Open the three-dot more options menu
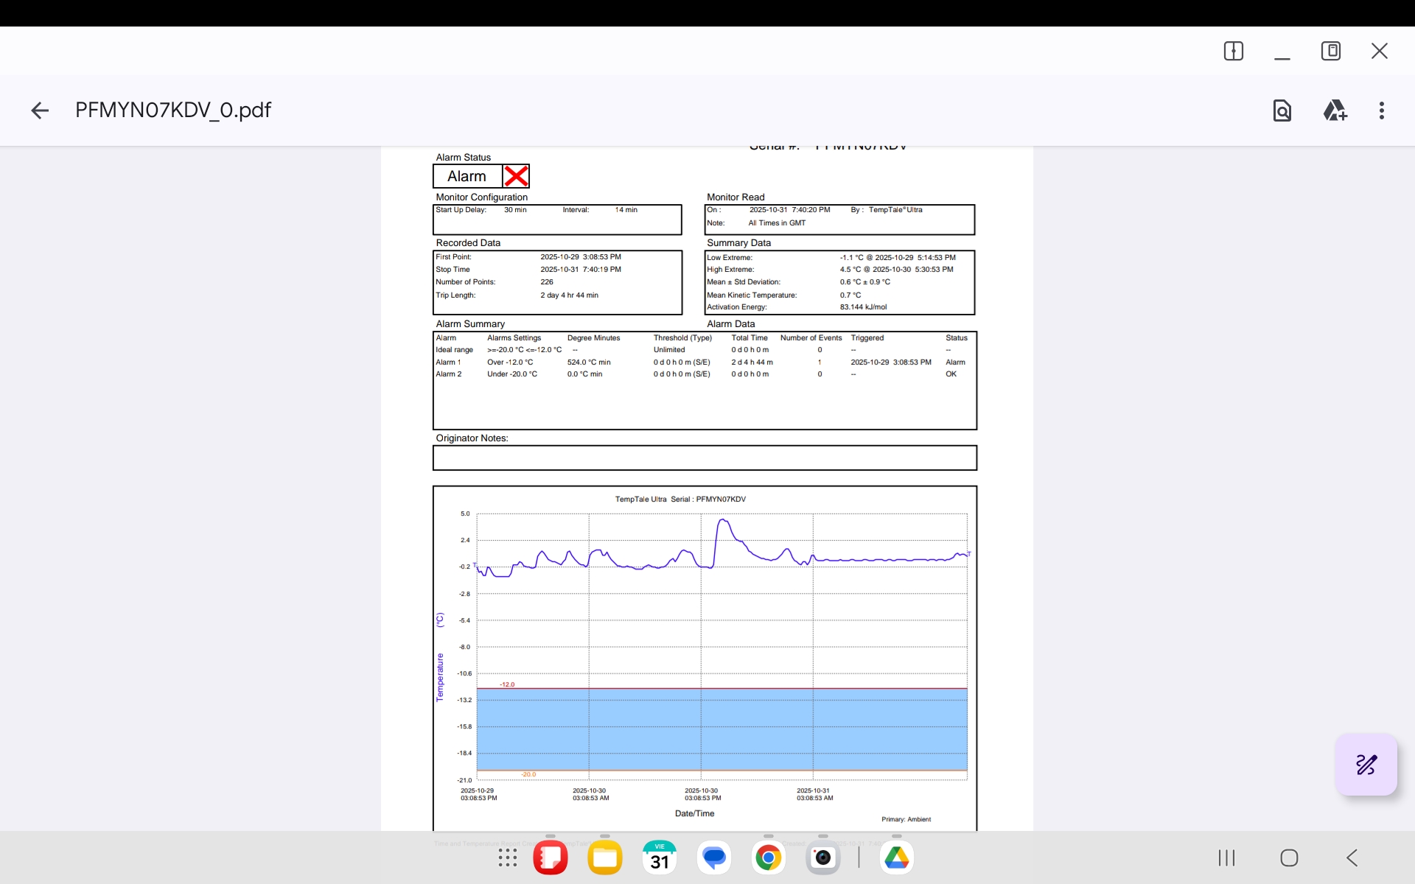 click(1381, 110)
